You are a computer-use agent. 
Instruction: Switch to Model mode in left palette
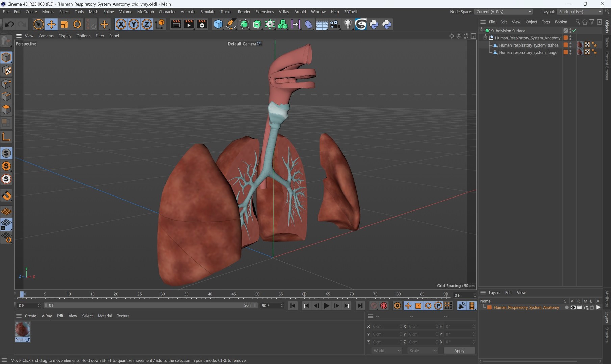pyautogui.click(x=6, y=58)
